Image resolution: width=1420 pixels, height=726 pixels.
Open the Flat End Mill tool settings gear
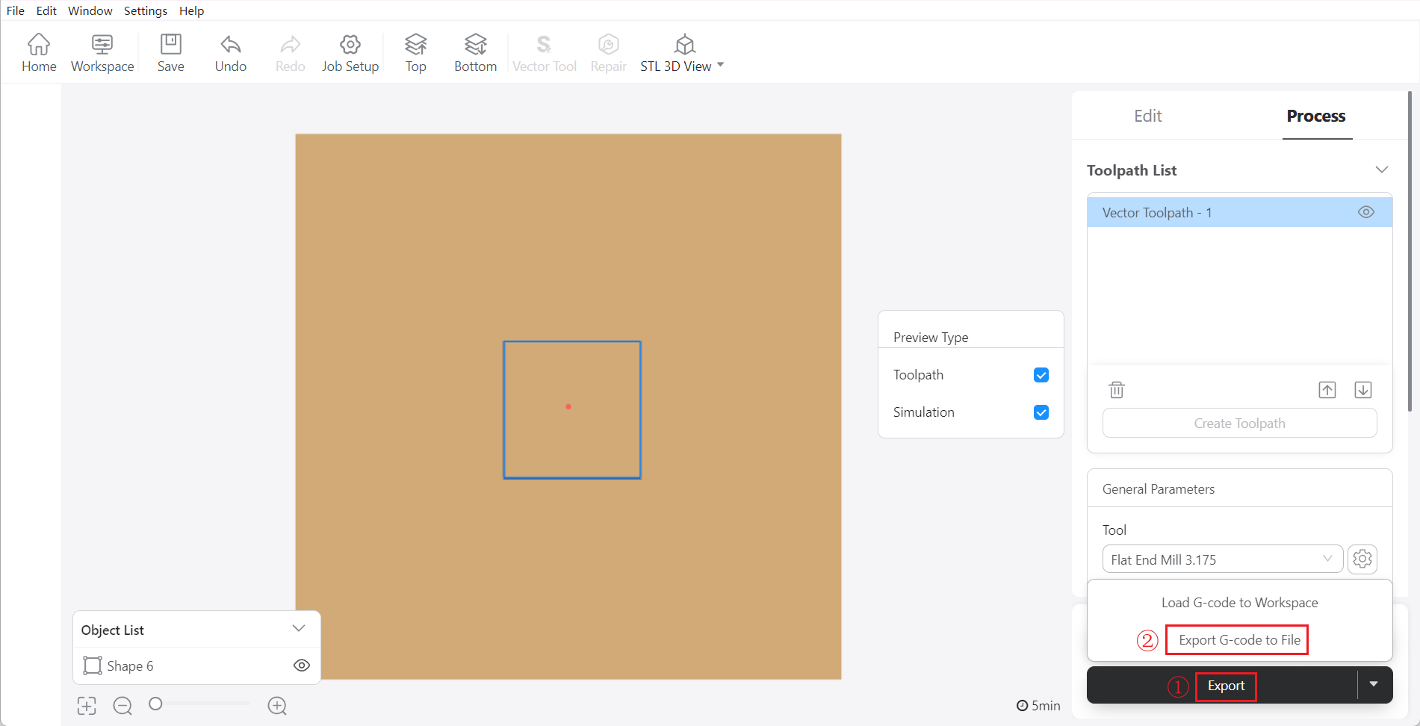click(x=1362, y=559)
